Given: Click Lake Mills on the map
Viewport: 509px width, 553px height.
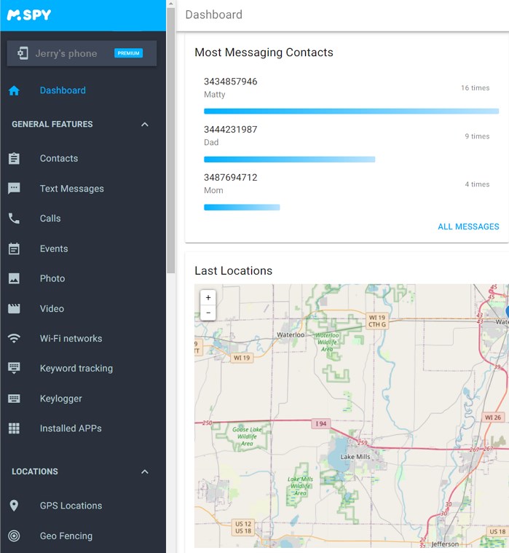Looking at the screenshot, I should tap(355, 457).
